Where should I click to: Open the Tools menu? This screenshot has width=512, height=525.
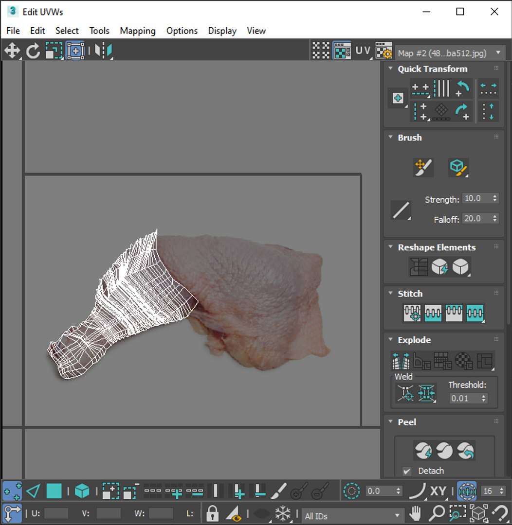tap(99, 31)
